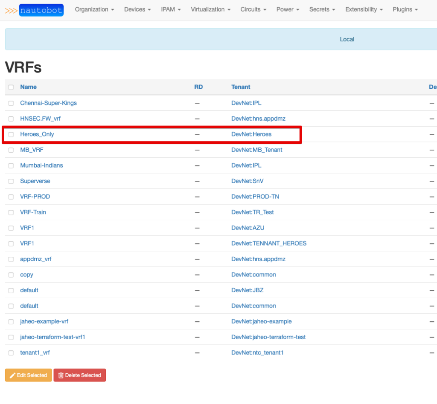Viewport: 437px width, 404px height.
Task: Click the Edit Selected button
Action: point(29,375)
